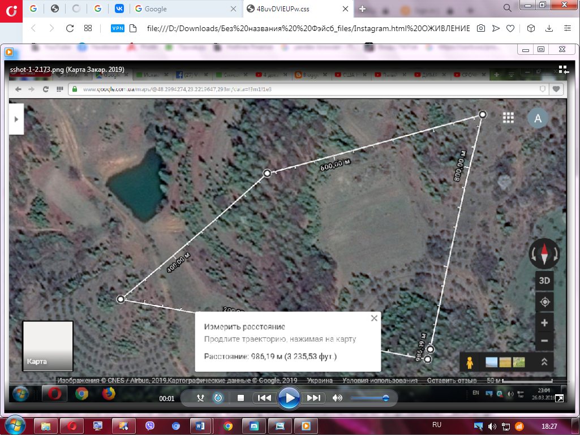Open the network status tray icon
Screen dimensions: 580x435
click(x=506, y=427)
